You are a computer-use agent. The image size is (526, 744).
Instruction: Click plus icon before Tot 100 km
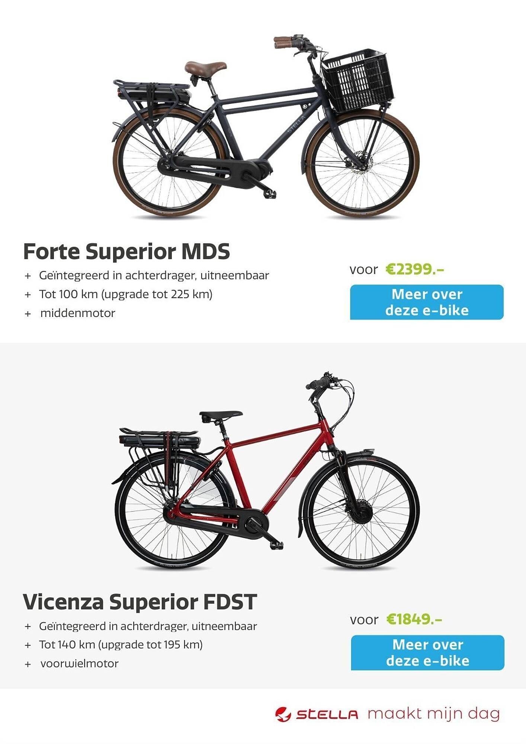[28, 295]
